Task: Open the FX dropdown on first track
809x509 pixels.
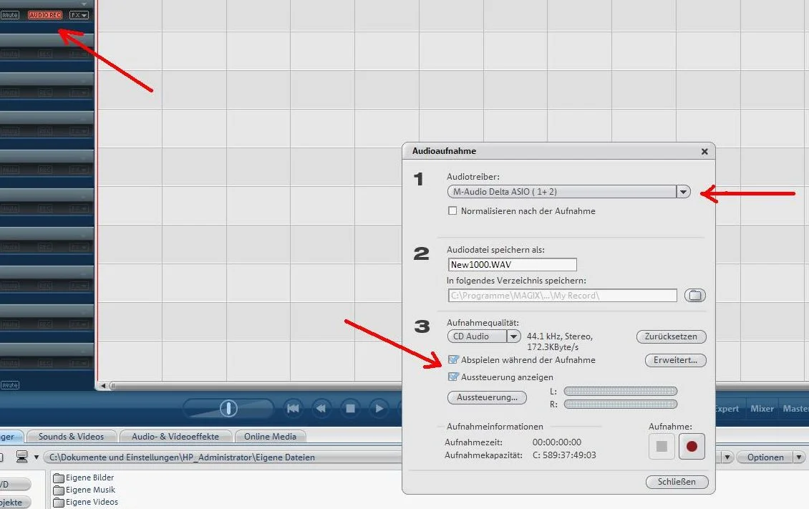Action: click(79, 15)
